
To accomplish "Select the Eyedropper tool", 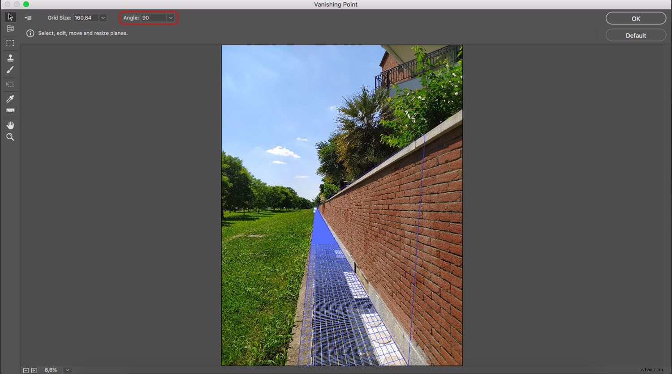I will point(10,98).
